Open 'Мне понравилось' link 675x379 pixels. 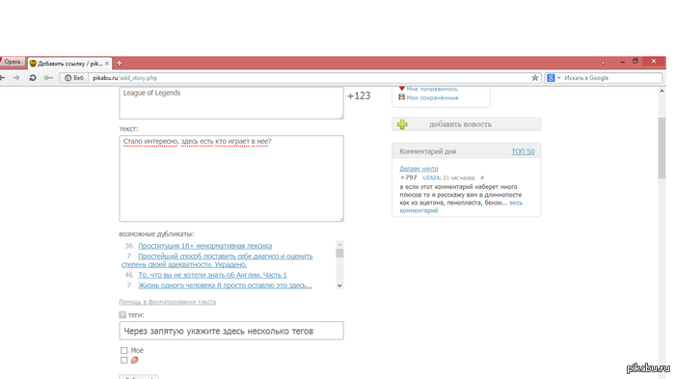[432, 89]
